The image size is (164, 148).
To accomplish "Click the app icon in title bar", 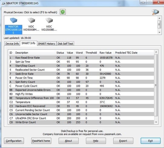I will pyautogui.click(x=3, y=3).
